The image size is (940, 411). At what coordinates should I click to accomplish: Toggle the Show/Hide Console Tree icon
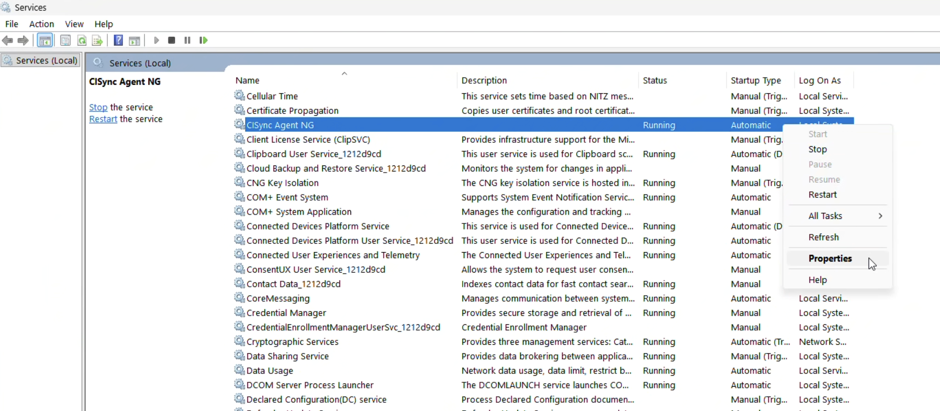click(x=45, y=40)
